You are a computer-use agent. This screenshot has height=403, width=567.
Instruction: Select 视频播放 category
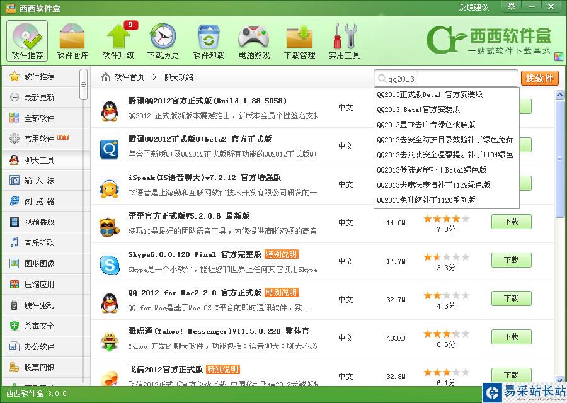(x=41, y=222)
